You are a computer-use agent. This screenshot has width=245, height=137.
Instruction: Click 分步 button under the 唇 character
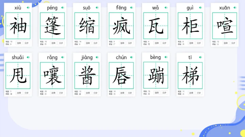[130, 93]
